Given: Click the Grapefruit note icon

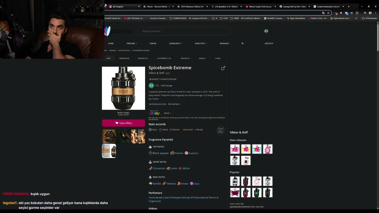Looking at the screenshot, I should (x=186, y=153).
